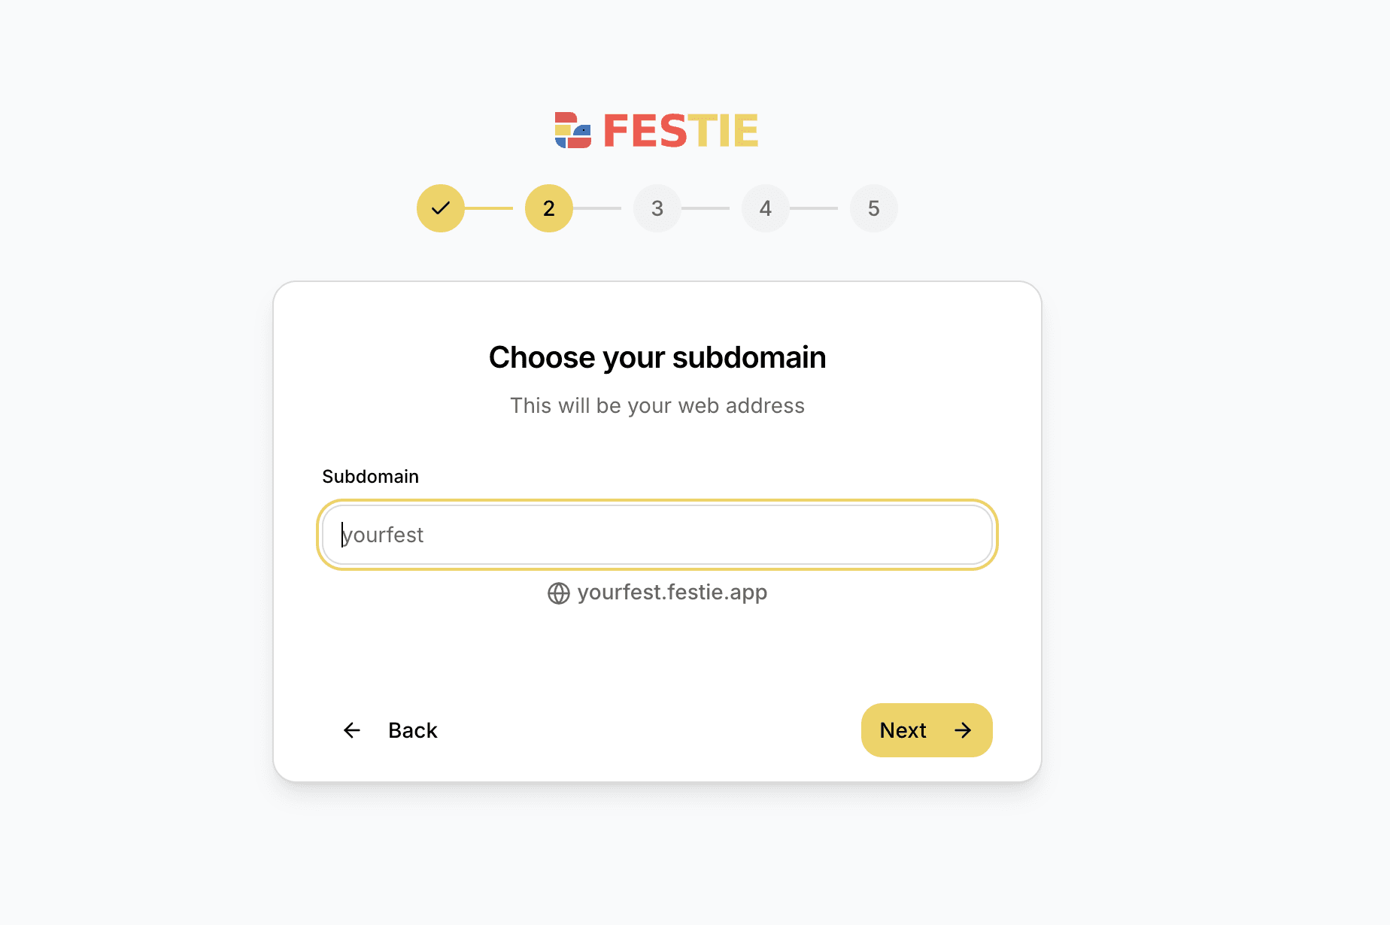The image size is (1390, 925).
Task: Click the Subdomain field label
Action: [370, 476]
